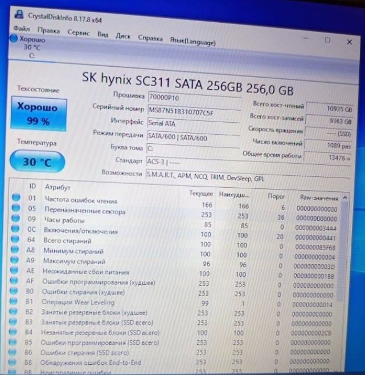Click status circle for attribute AF

click(14, 280)
